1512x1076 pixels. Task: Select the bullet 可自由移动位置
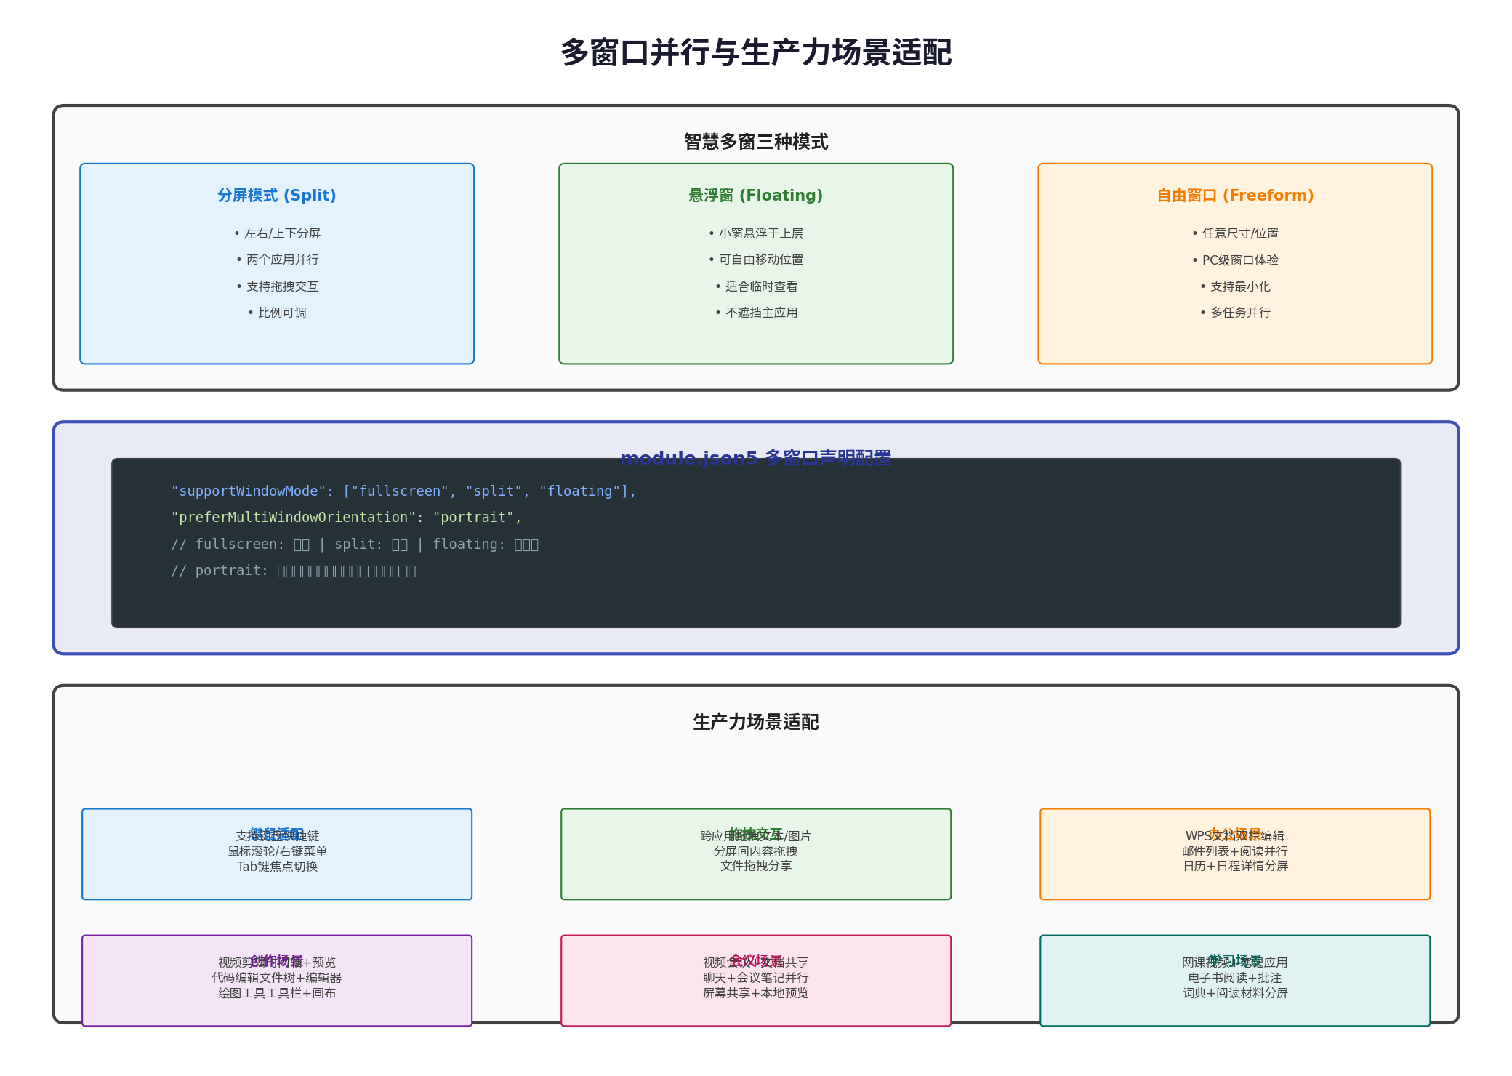[x=756, y=260]
